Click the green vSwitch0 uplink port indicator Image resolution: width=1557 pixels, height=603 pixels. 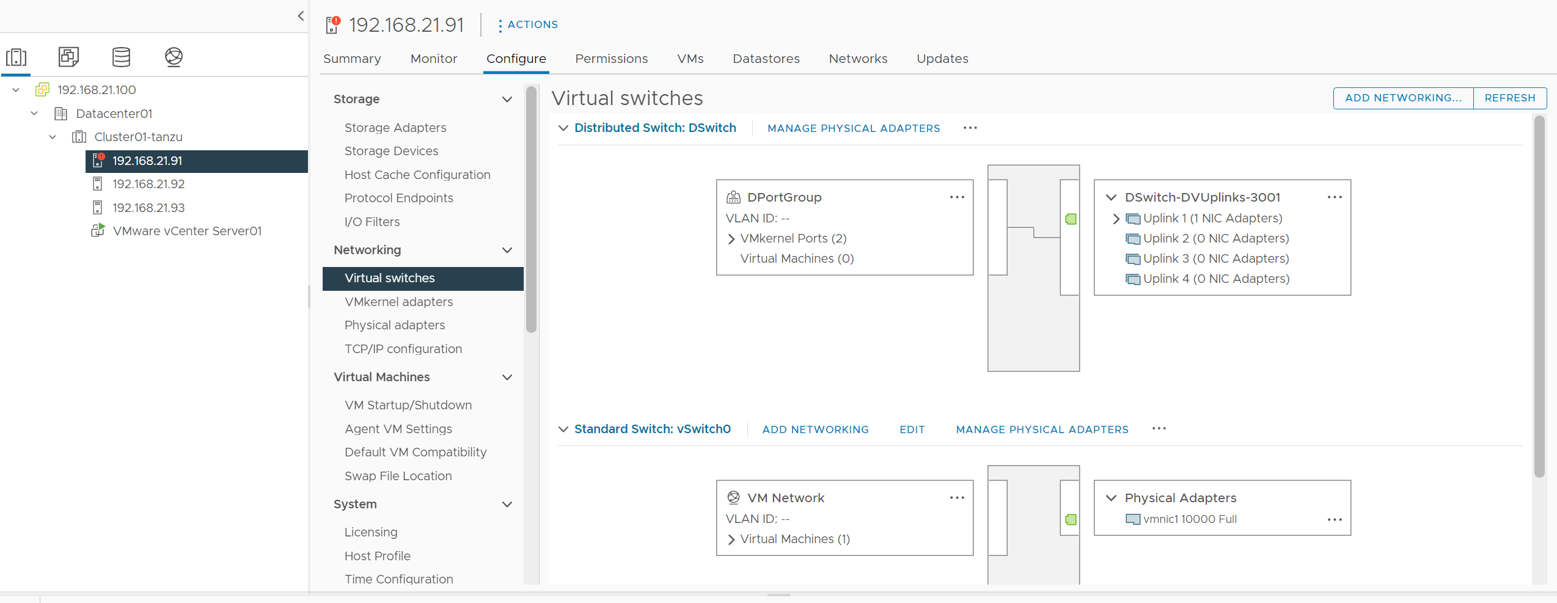point(1071,519)
